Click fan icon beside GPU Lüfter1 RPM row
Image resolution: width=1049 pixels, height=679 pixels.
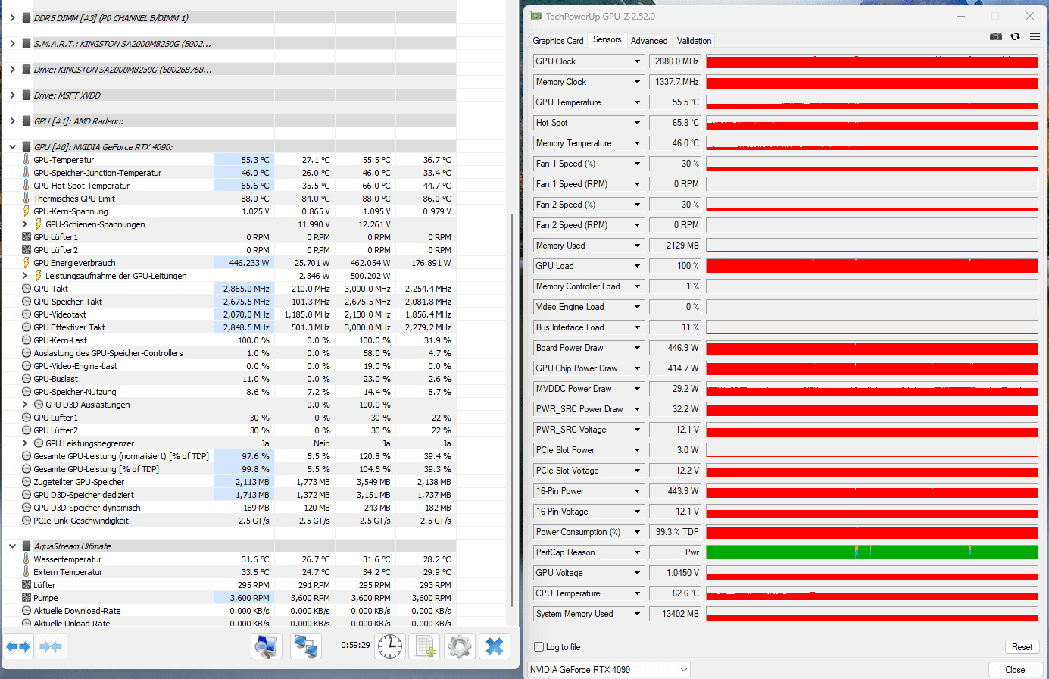tap(26, 237)
